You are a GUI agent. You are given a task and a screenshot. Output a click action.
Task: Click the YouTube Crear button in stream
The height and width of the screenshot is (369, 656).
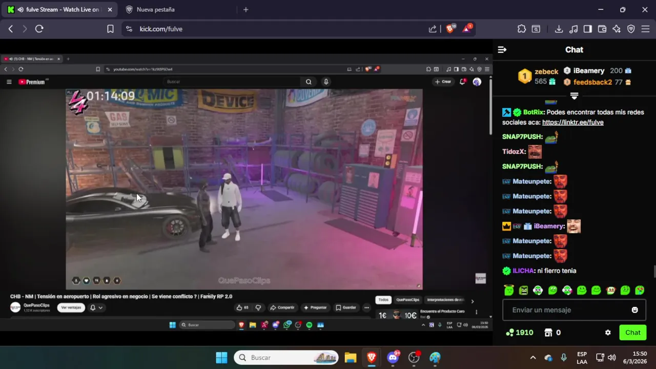(x=443, y=81)
